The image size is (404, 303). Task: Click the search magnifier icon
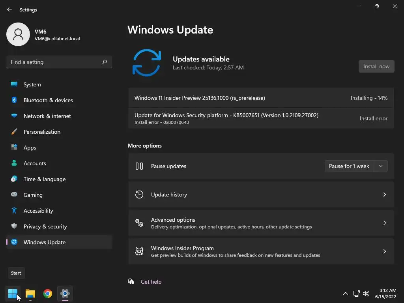(104, 62)
